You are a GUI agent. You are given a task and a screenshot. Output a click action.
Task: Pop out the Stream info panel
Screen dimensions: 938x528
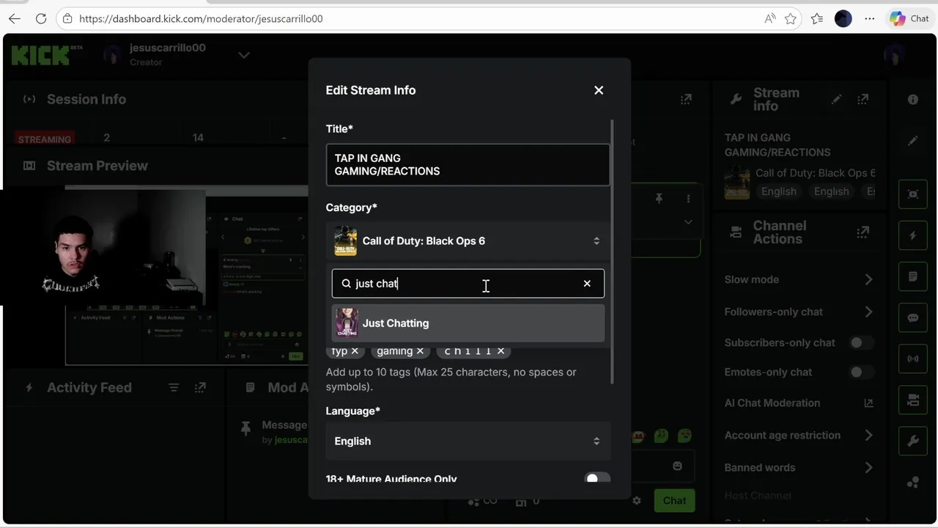click(863, 99)
